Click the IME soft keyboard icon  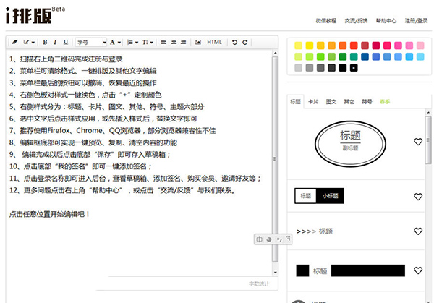coord(288,239)
